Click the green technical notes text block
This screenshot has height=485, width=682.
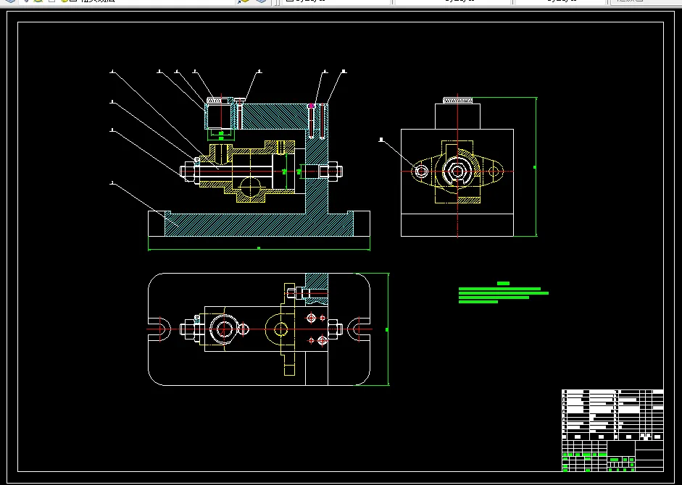tap(503, 292)
